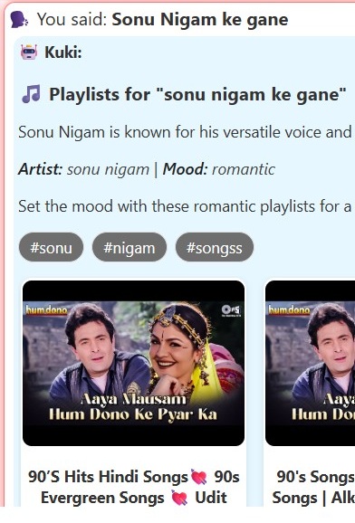The width and height of the screenshot is (355, 523).
Task: Click the speaking head icon beside You said
Action: pos(19,20)
